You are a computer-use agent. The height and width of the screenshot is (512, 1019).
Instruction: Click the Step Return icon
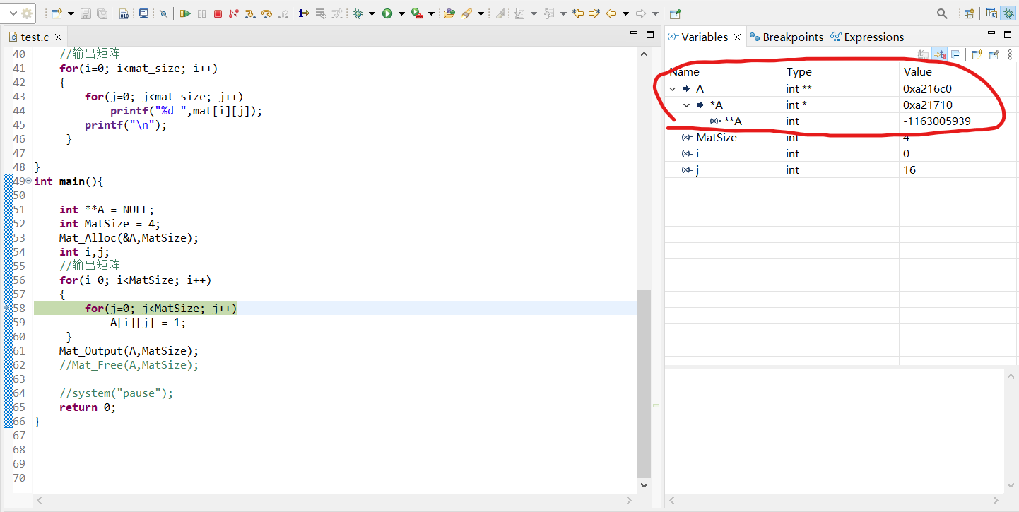pos(283,13)
